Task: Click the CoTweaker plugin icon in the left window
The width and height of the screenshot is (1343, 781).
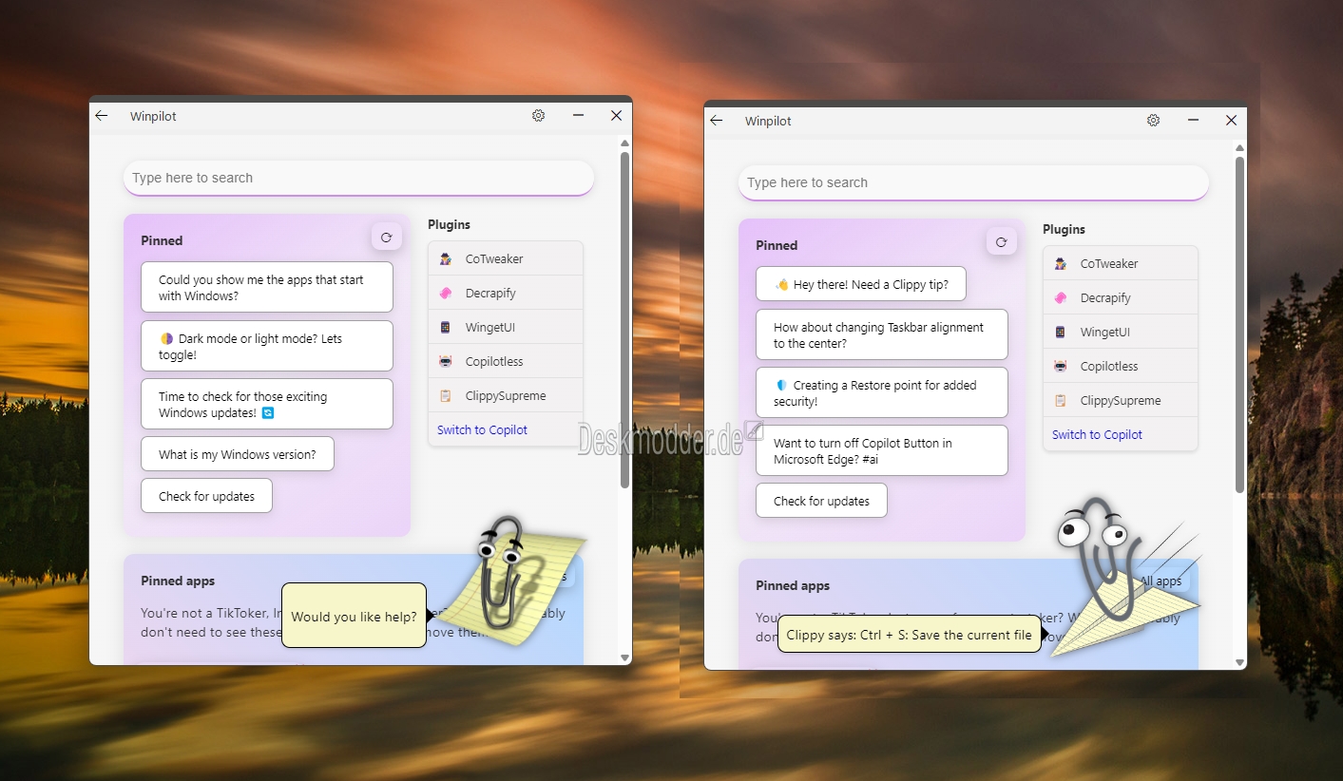Action: point(445,259)
